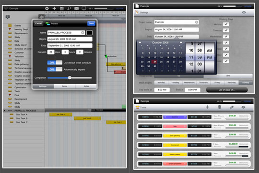
Task: Go to previous month in October calendar
Action: point(140,43)
